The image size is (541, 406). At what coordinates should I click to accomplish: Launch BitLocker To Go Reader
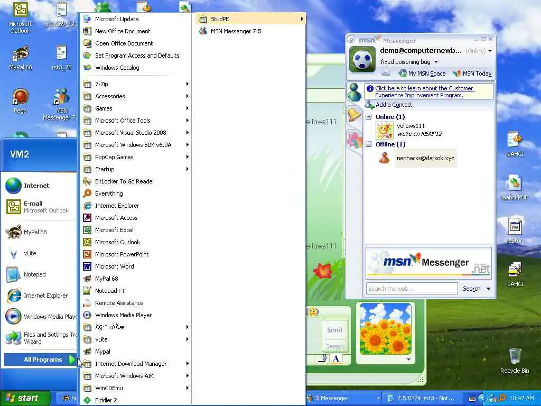pos(135,181)
